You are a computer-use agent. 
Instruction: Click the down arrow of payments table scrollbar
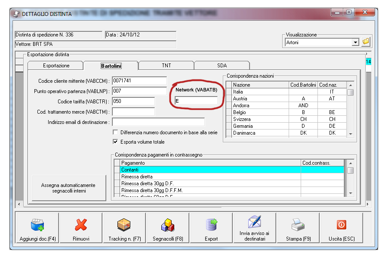pos(351,193)
